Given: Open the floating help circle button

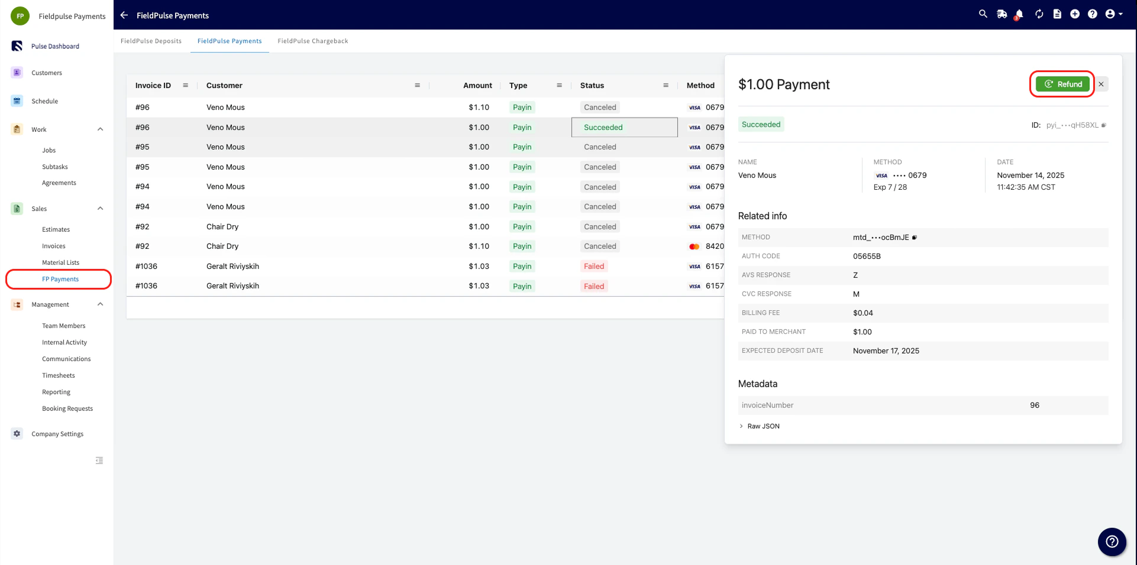Looking at the screenshot, I should tap(1112, 542).
